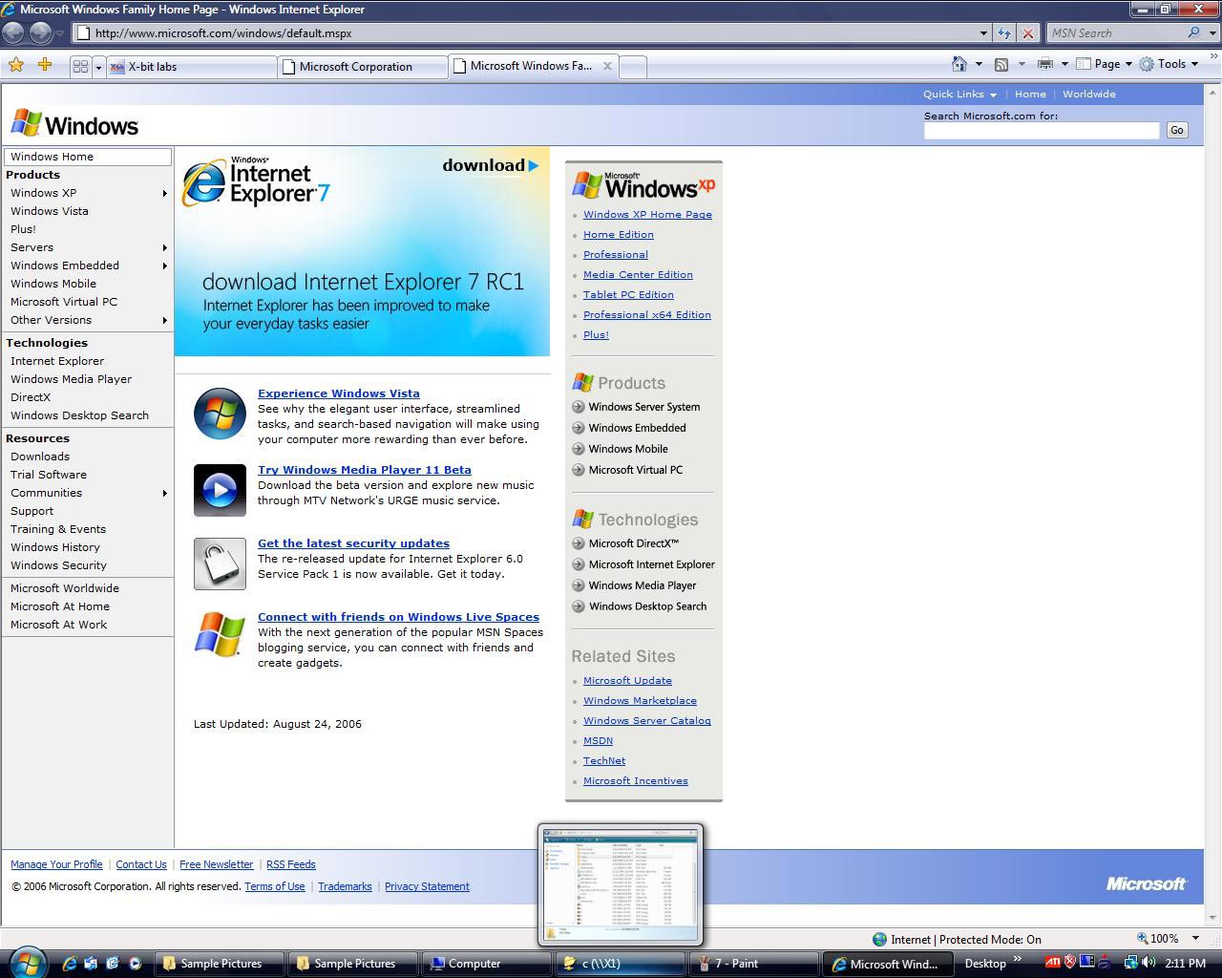Click the Windows flag icon beside Live Spaces

(x=220, y=634)
